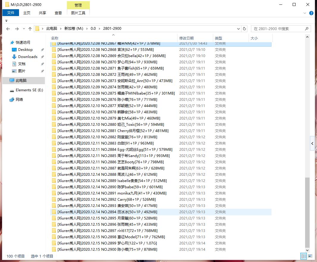The width and height of the screenshot is (317, 262).
Task: Select the NO.2885 周于希Sandy folder name
Action: point(114,156)
